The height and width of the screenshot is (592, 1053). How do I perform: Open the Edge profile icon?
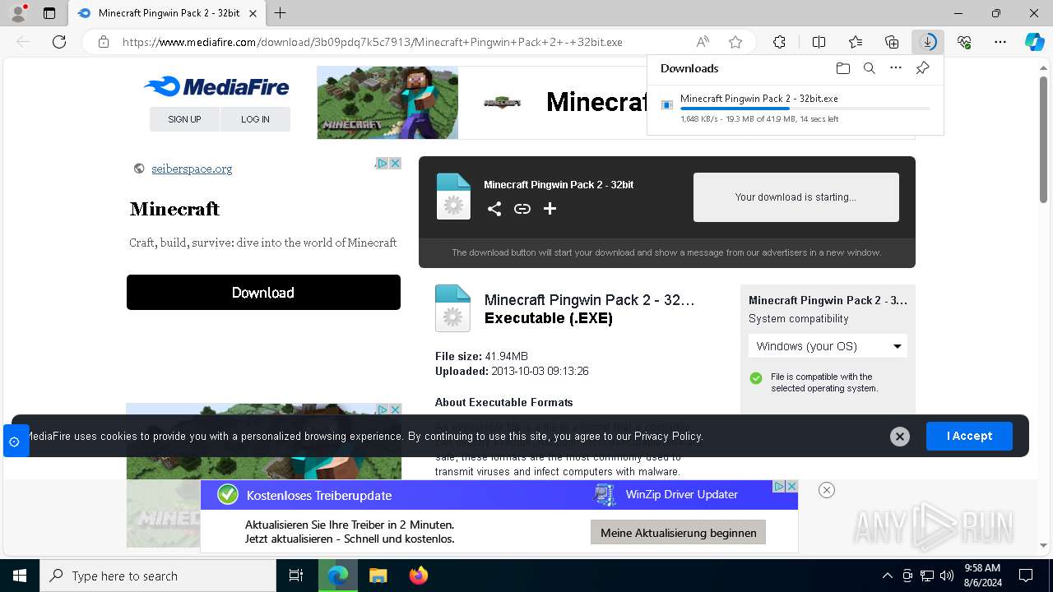[18, 13]
